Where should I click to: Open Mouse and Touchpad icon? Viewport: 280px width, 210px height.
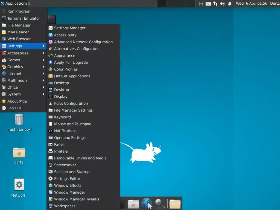[x=51, y=124]
